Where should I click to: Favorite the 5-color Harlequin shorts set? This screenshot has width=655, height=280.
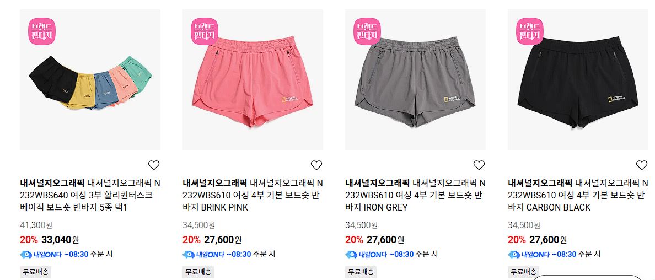(154, 165)
